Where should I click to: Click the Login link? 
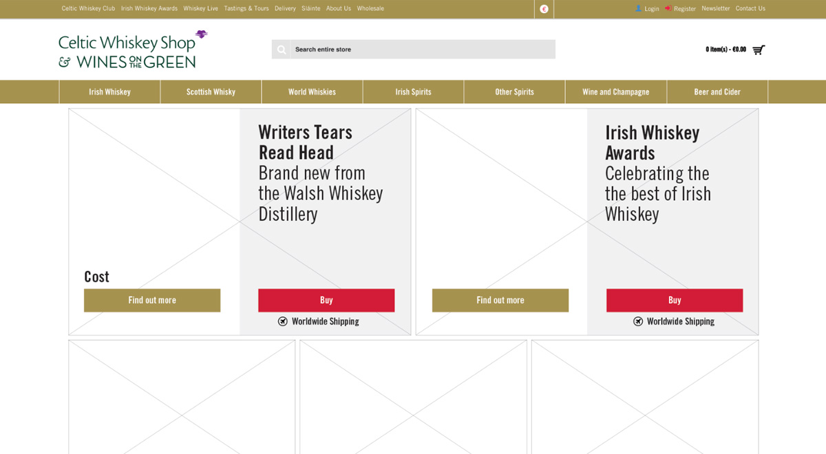click(x=652, y=9)
